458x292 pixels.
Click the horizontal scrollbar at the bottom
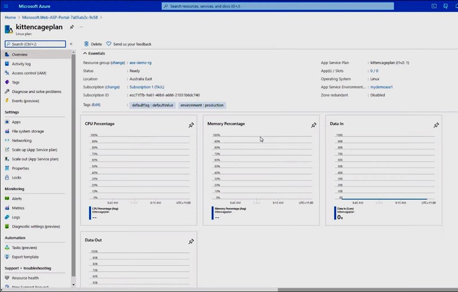coord(367,290)
